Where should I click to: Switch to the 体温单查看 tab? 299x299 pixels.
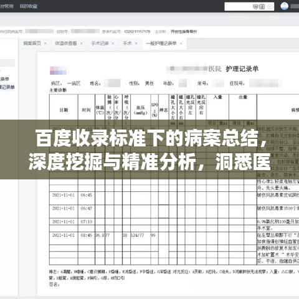(x=66, y=43)
